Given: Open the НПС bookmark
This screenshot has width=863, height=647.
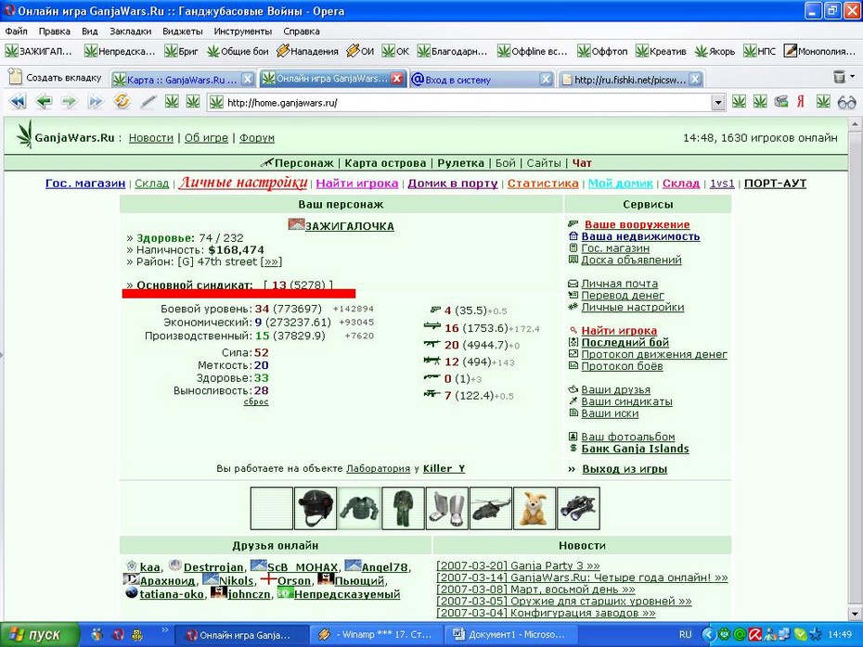Looking at the screenshot, I should click(x=759, y=51).
